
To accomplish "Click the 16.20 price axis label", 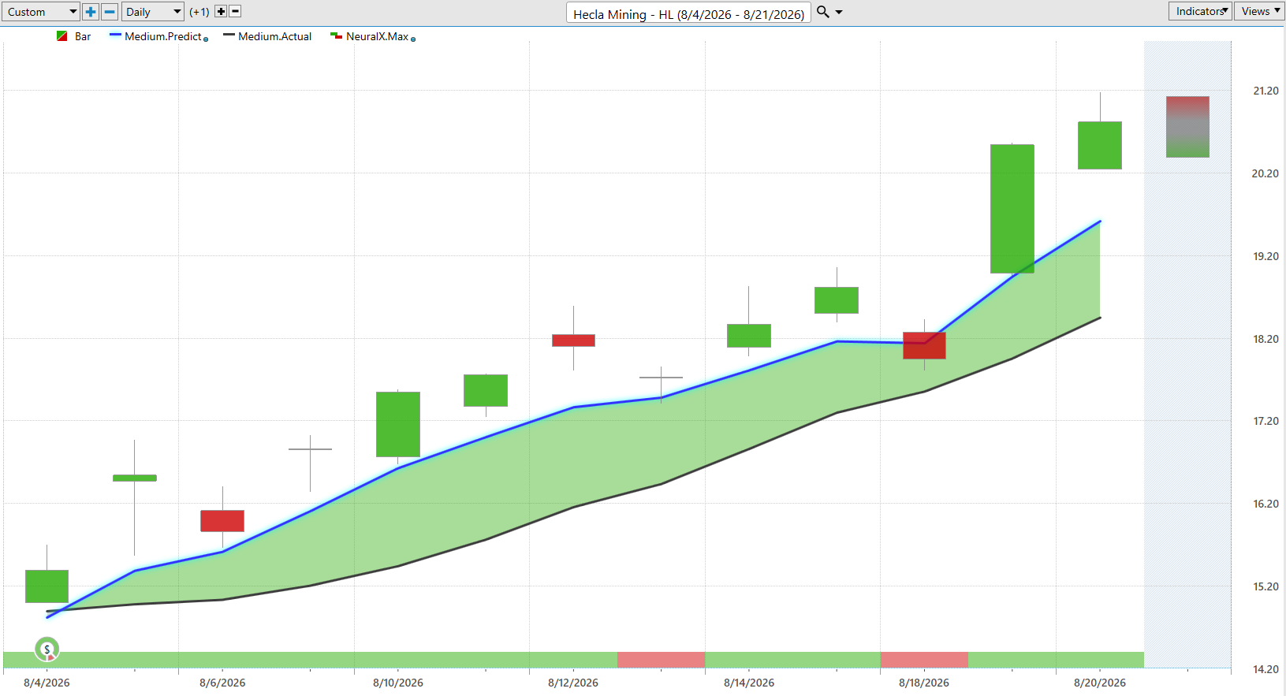I will coord(1266,504).
